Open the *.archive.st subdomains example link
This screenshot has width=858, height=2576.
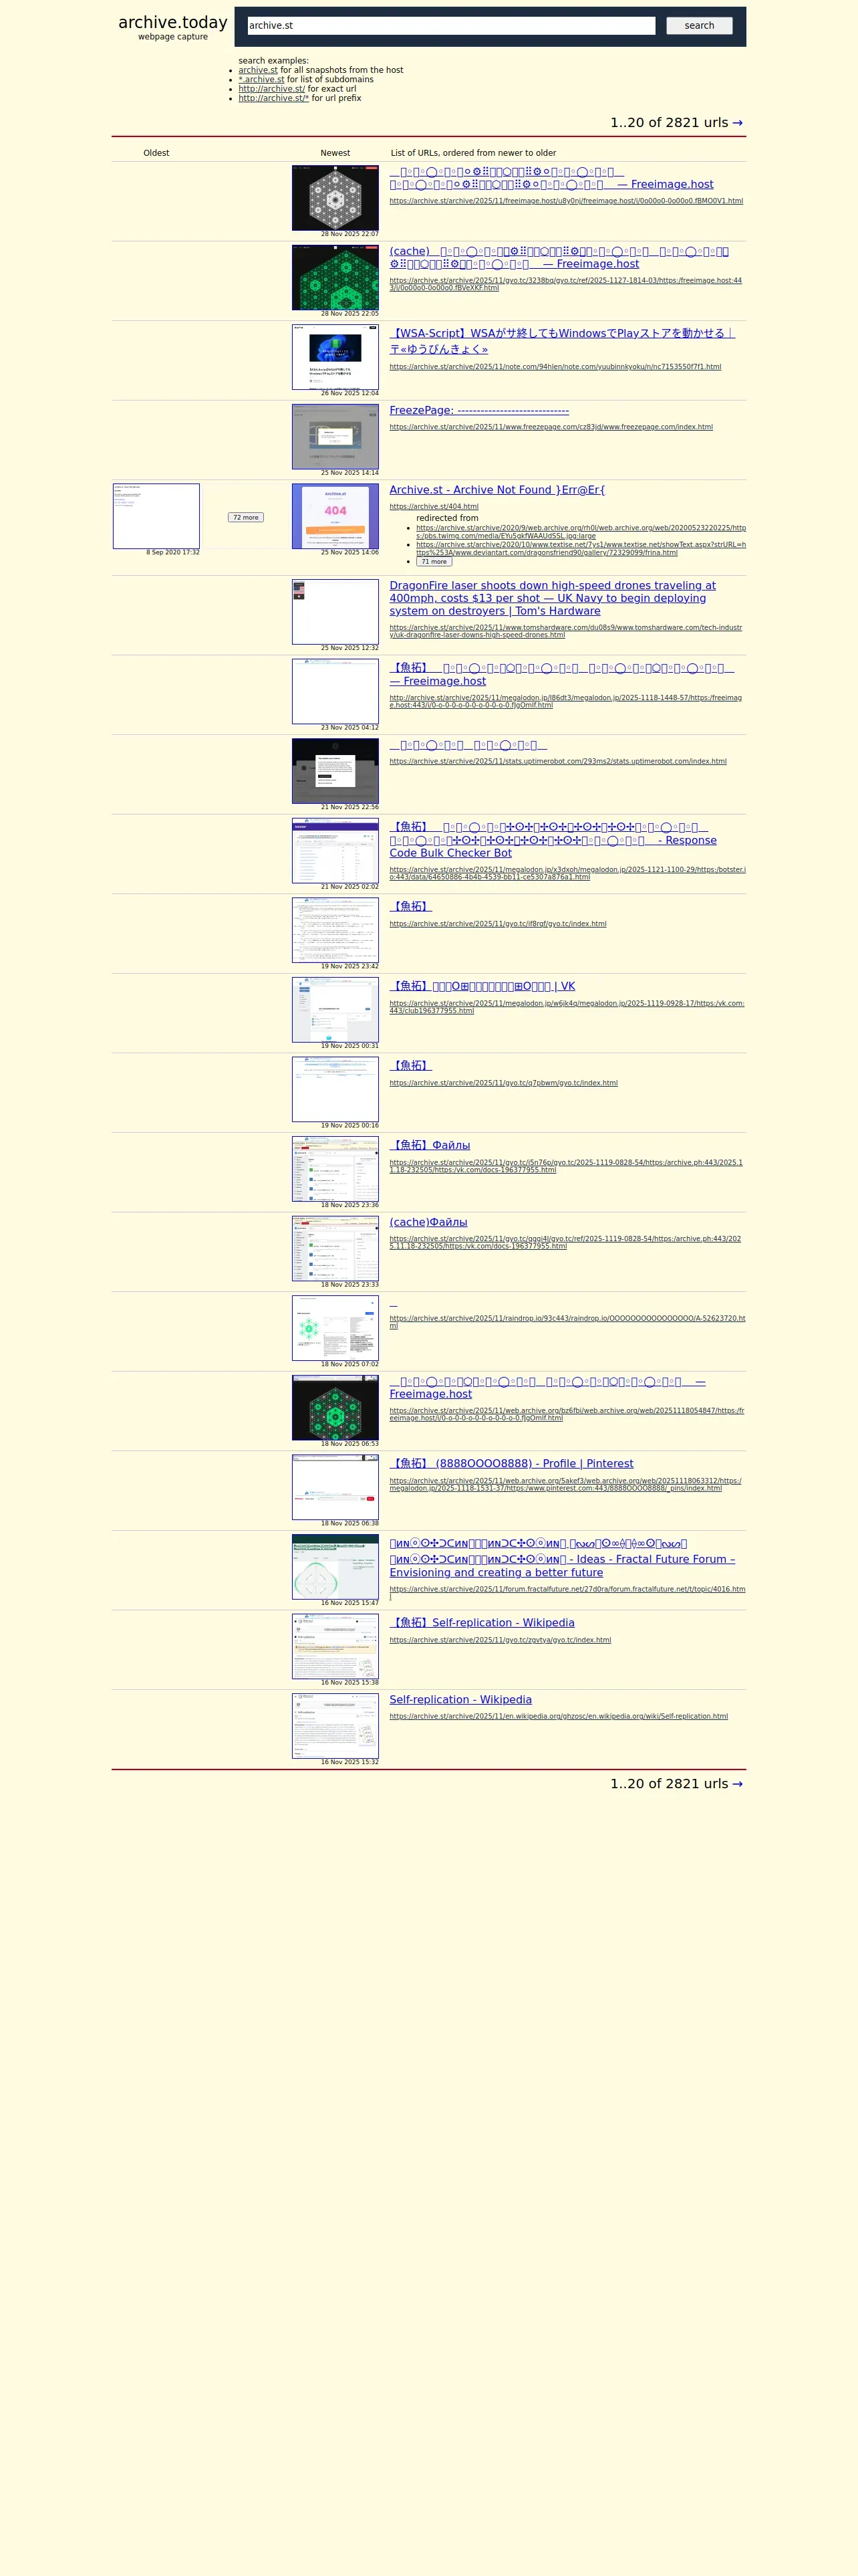pyautogui.click(x=262, y=80)
